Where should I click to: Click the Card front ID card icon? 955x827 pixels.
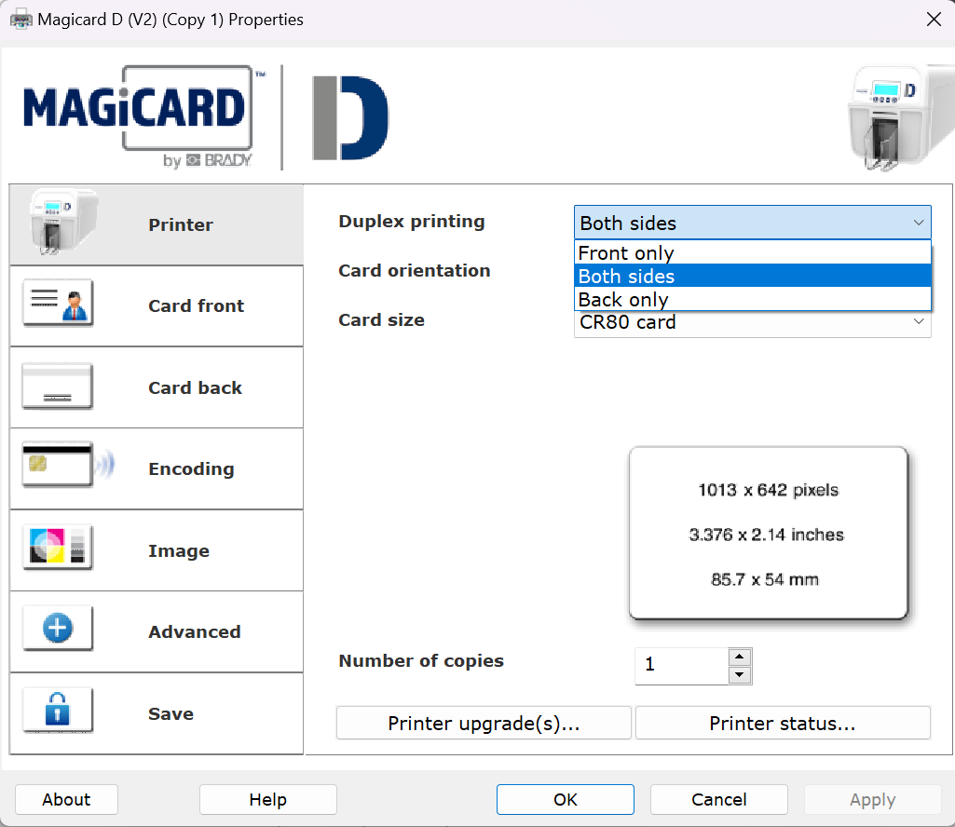[x=58, y=303]
